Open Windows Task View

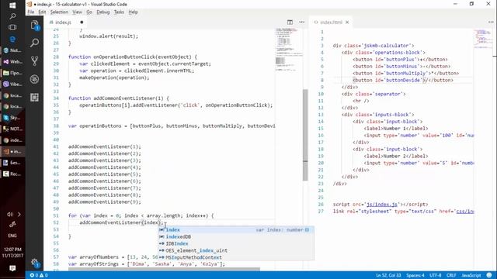pos(12,27)
